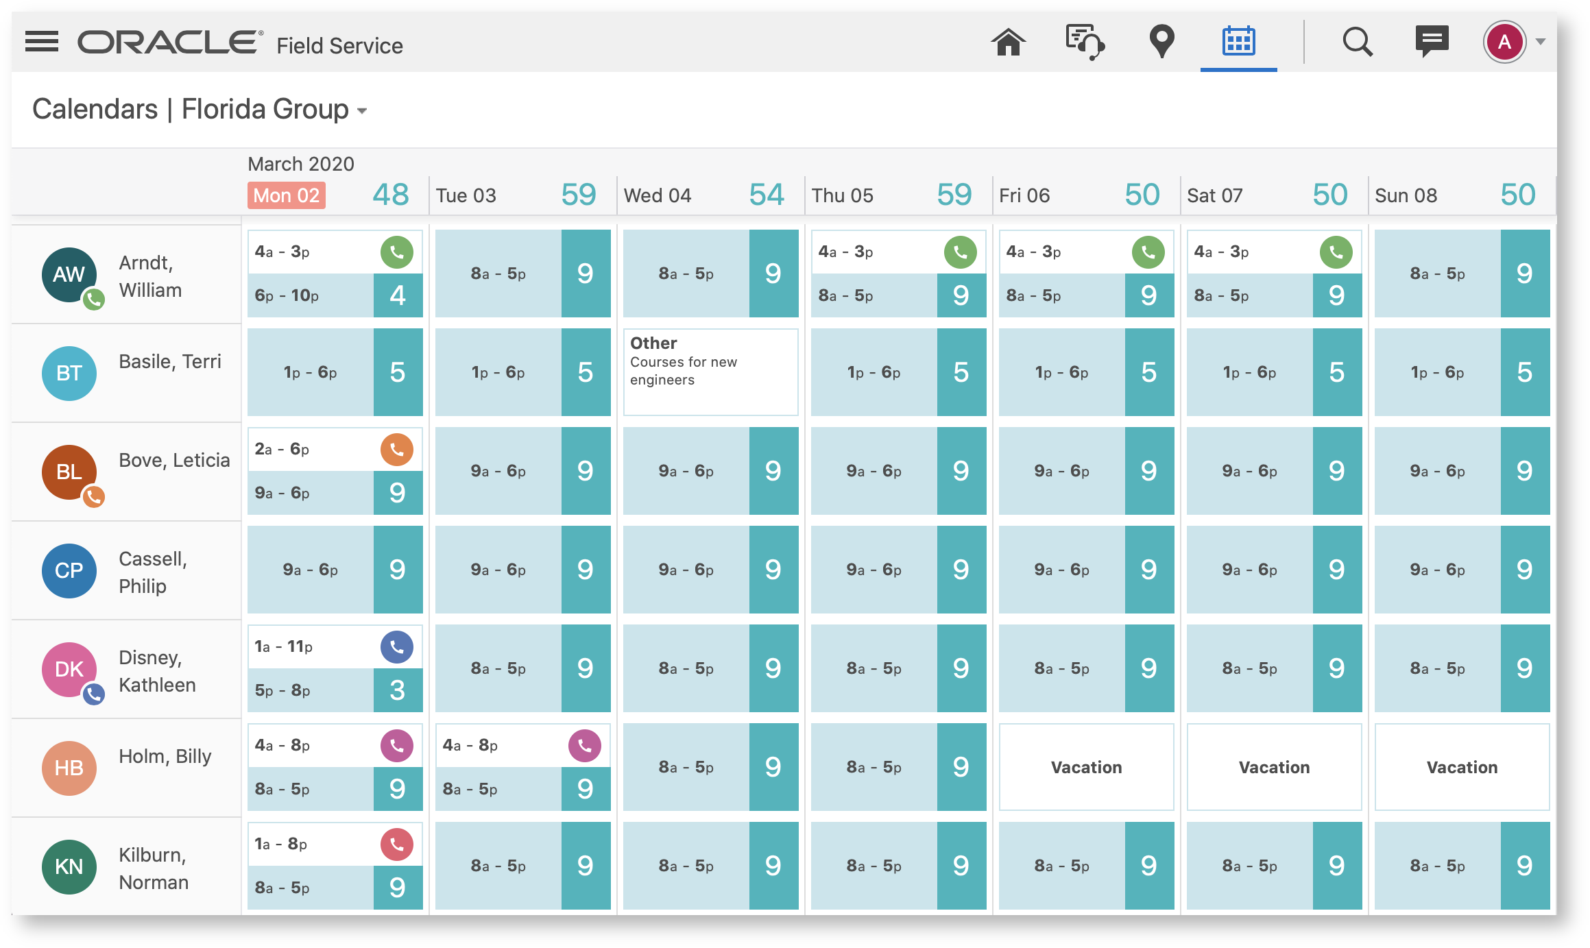Click Kilburn Norman's KN avatar
1590x948 pixels.
69,867
